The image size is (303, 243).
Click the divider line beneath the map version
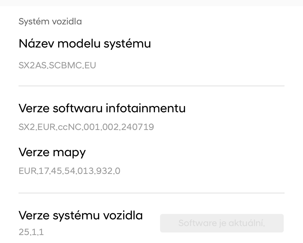coord(151,193)
